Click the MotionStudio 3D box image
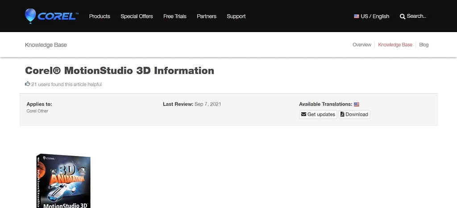This screenshot has width=457, height=208. coord(63,181)
